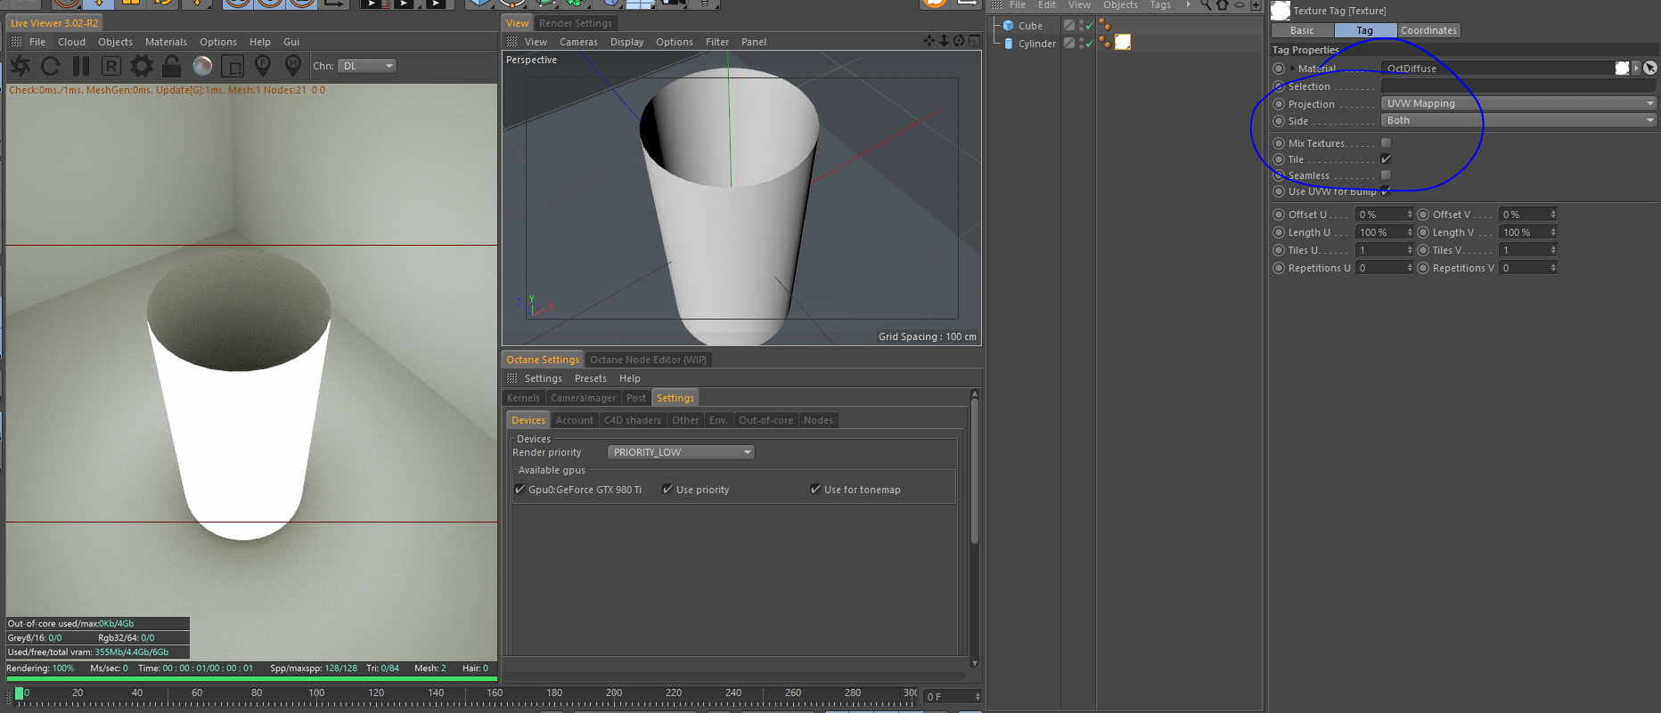This screenshot has width=1661, height=713.
Task: Open Octane settings gear icon
Action: (141, 66)
